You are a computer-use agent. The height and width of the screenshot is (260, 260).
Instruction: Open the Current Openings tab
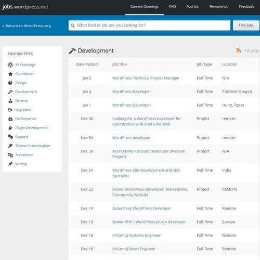(145, 7)
